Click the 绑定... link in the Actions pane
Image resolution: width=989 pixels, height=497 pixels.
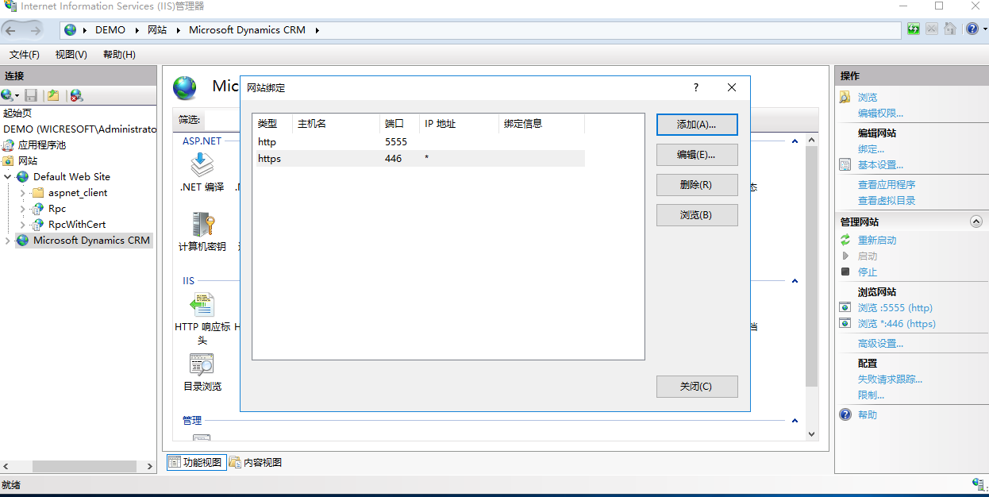pyautogui.click(x=871, y=149)
